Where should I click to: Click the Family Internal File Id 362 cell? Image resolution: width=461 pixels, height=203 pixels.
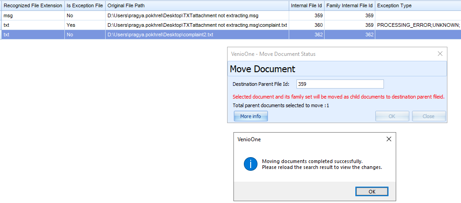click(x=350, y=35)
